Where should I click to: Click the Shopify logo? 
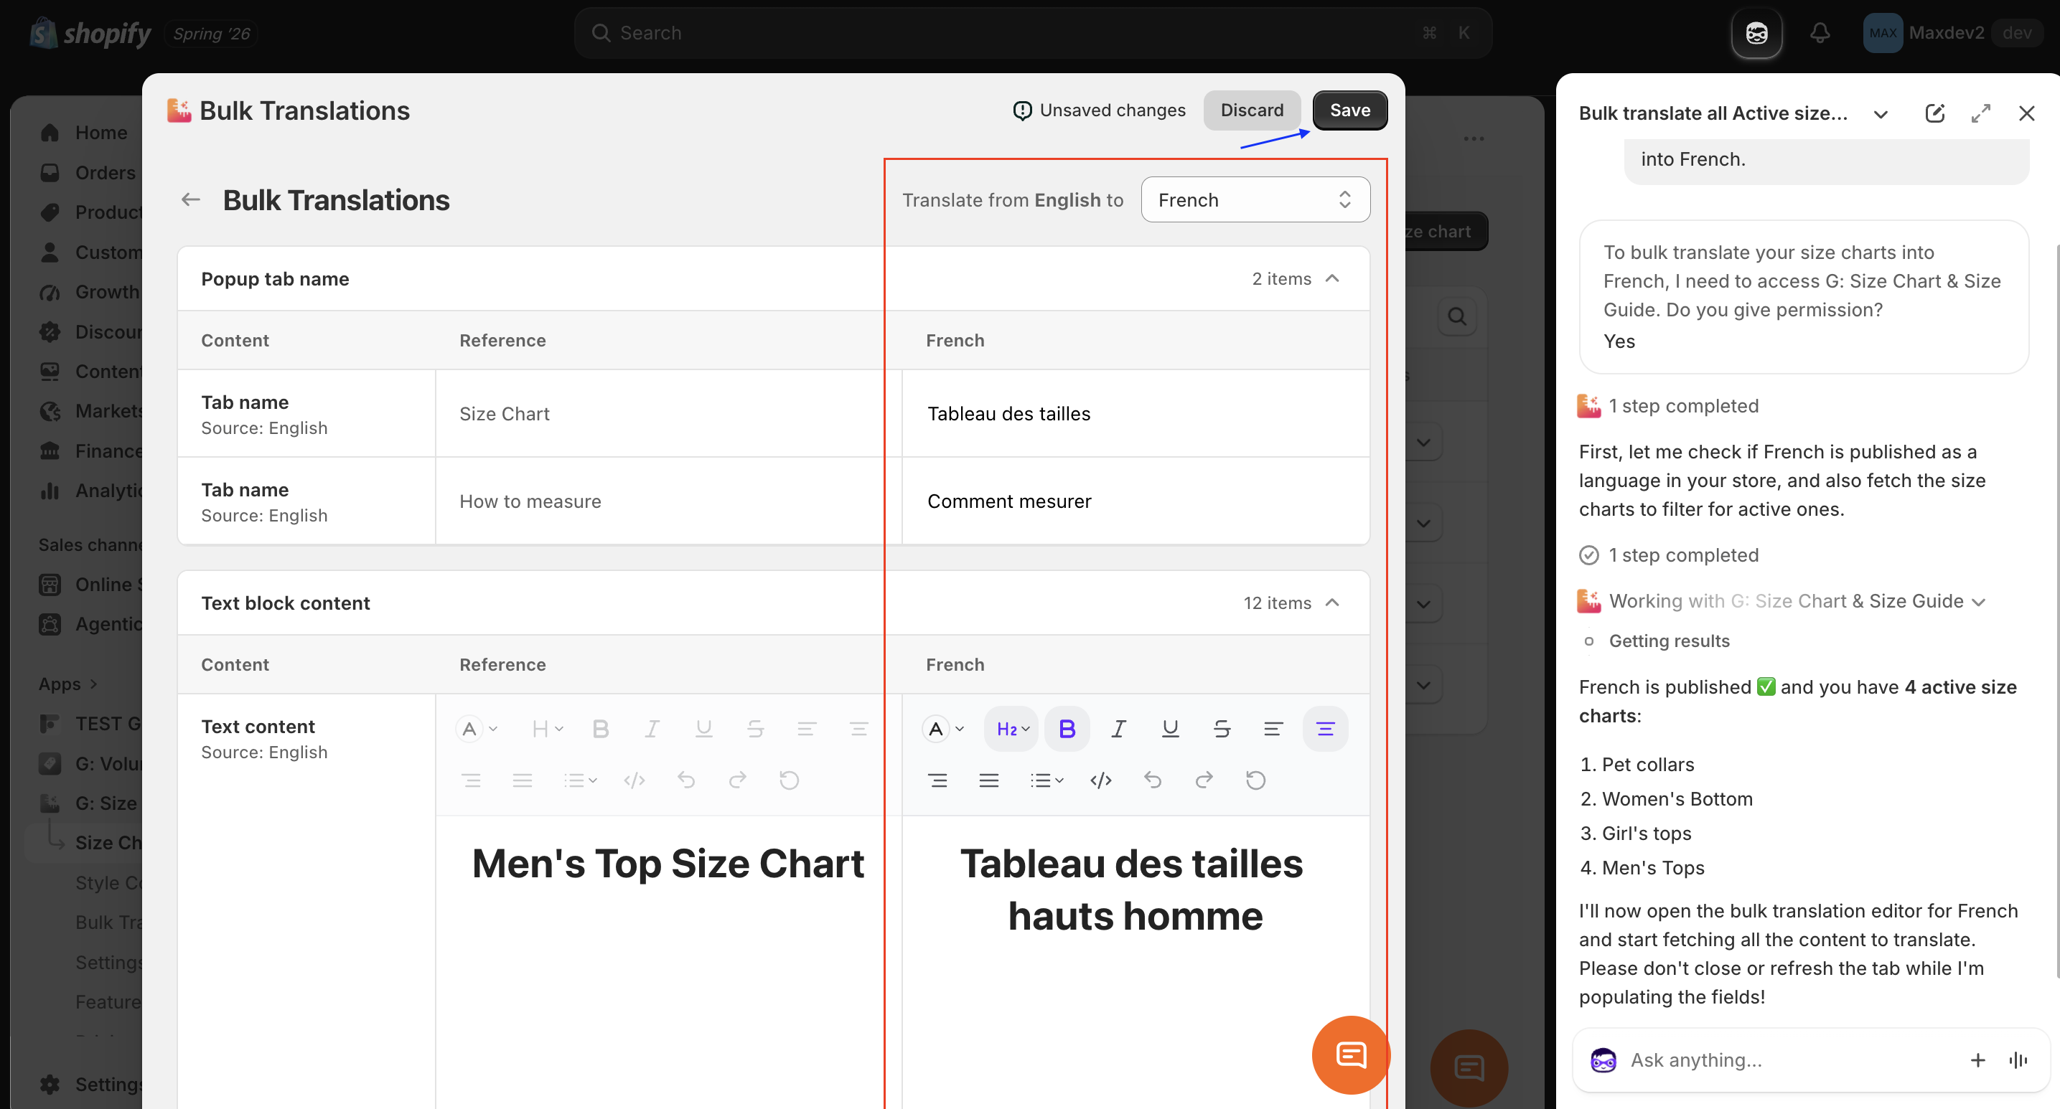coord(90,33)
